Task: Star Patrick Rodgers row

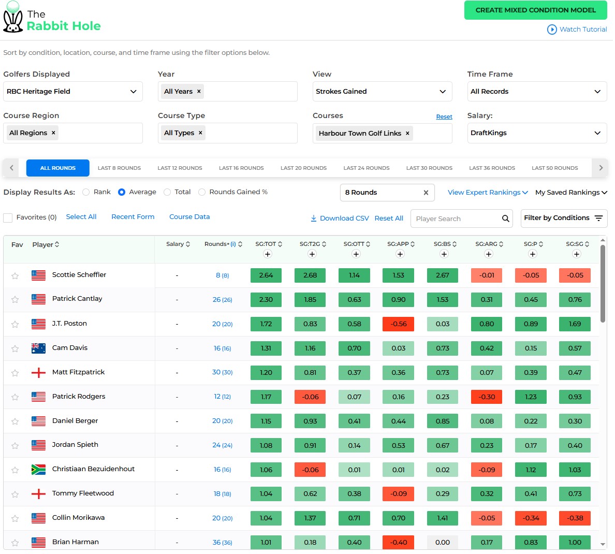Action: (x=15, y=398)
